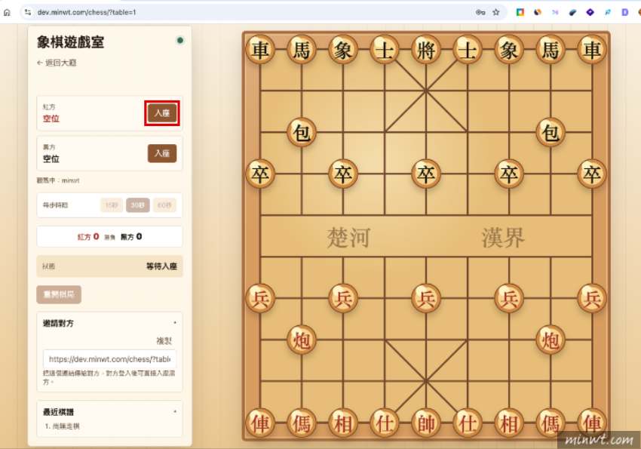Select black horse 馬 on left side
Viewport: 641px width, 449px height.
pos(302,50)
